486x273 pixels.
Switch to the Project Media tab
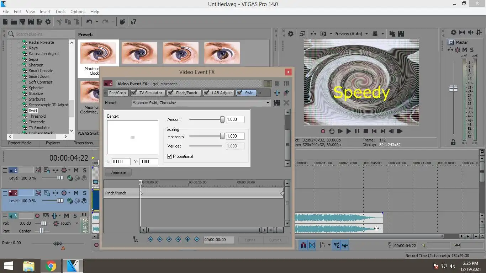click(20, 143)
